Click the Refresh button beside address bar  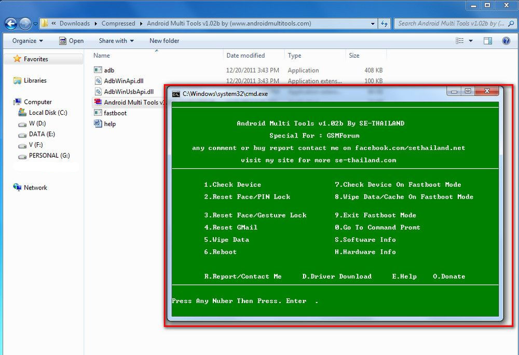[384, 23]
